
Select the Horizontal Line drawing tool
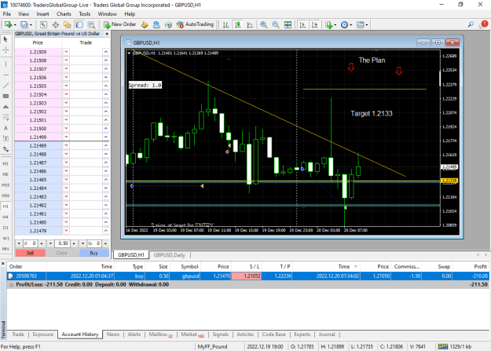5,75
